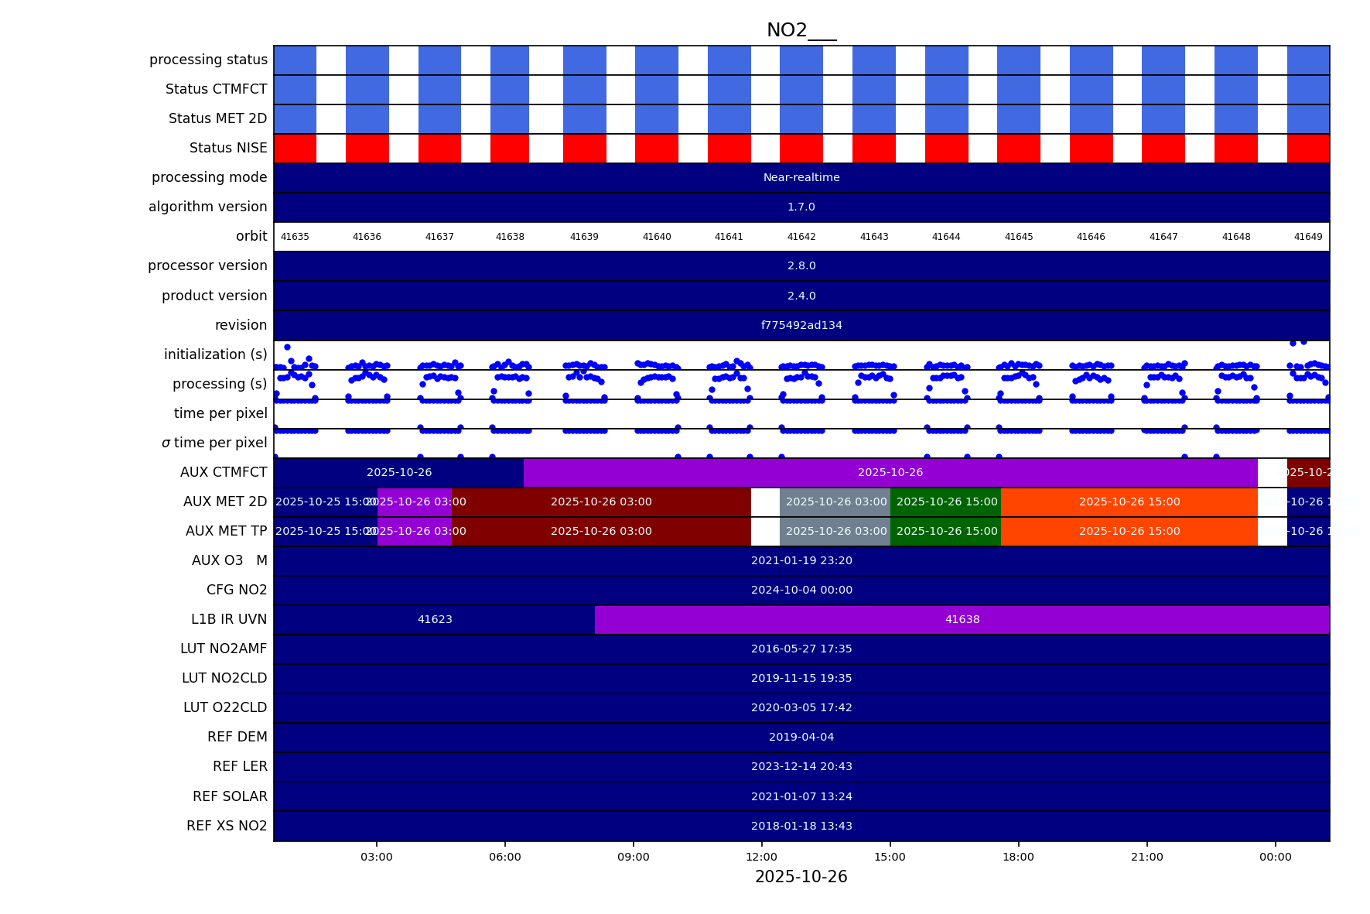Select the purple 41638 segment in L1B IR UVN

click(x=962, y=620)
